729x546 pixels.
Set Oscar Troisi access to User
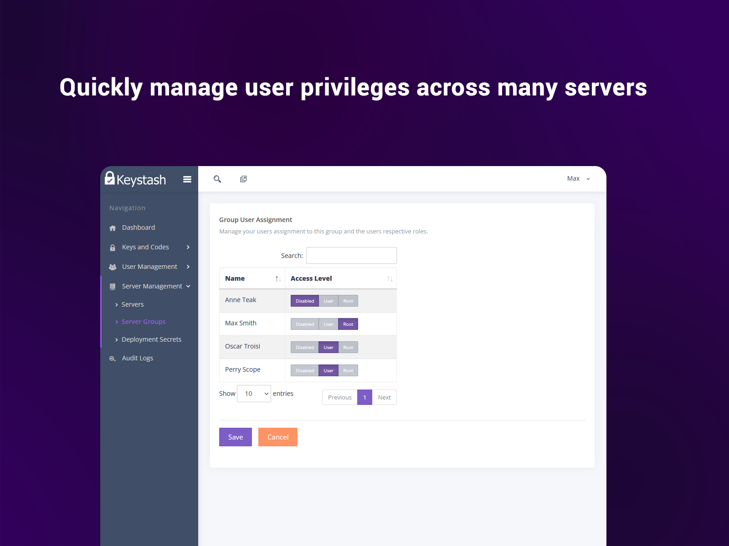(329, 347)
